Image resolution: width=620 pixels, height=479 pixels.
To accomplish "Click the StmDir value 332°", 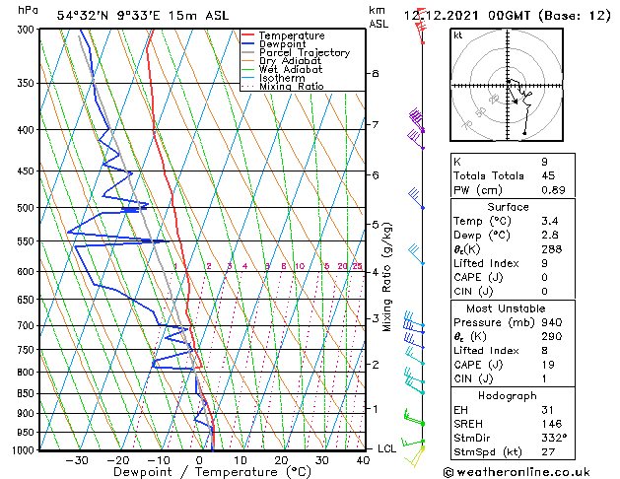I will coord(554,438).
